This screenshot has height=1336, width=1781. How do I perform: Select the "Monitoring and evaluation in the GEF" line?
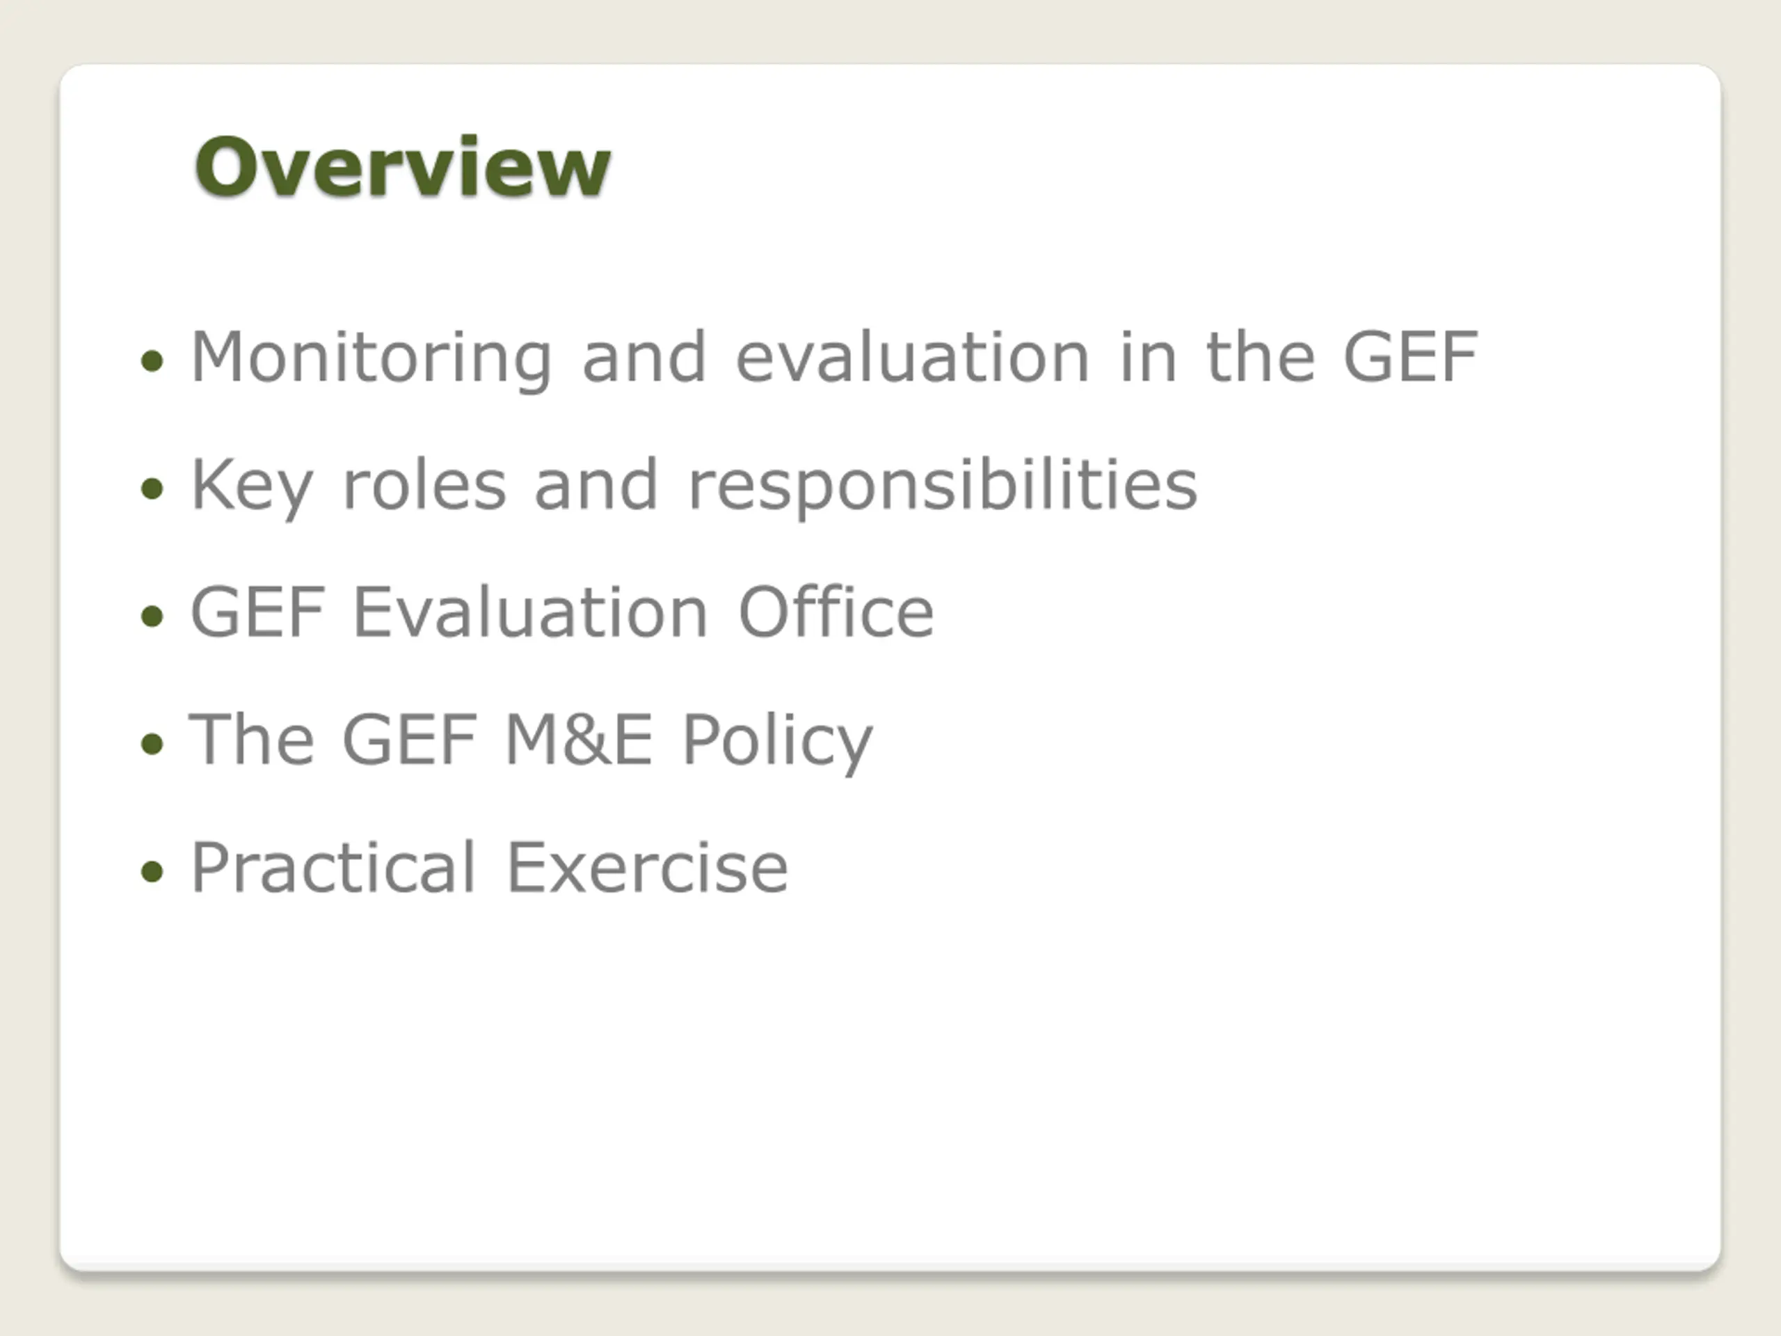pos(833,357)
